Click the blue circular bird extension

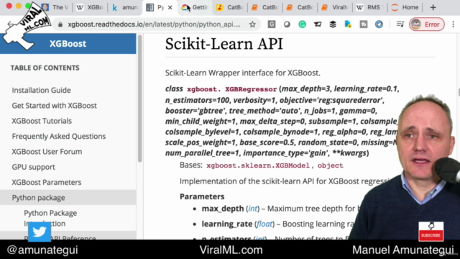coord(379,24)
